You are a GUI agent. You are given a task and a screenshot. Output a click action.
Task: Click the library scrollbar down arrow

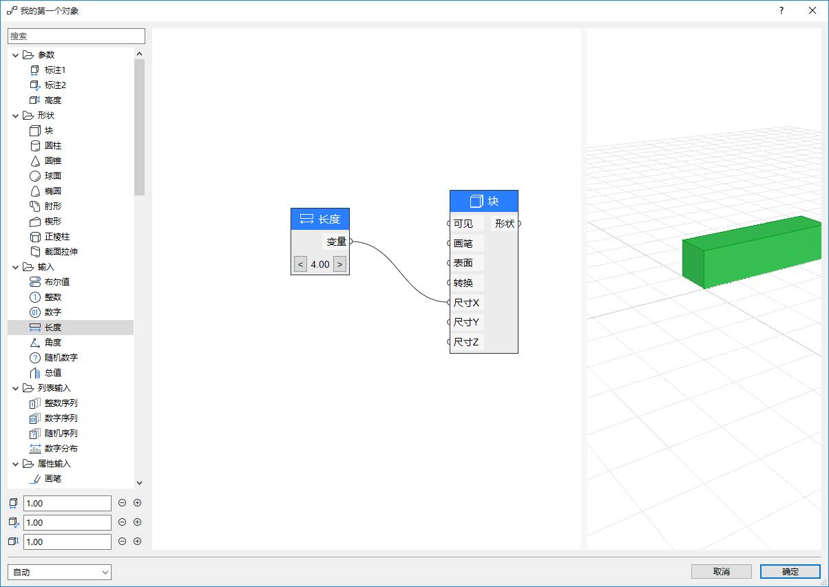click(x=140, y=483)
